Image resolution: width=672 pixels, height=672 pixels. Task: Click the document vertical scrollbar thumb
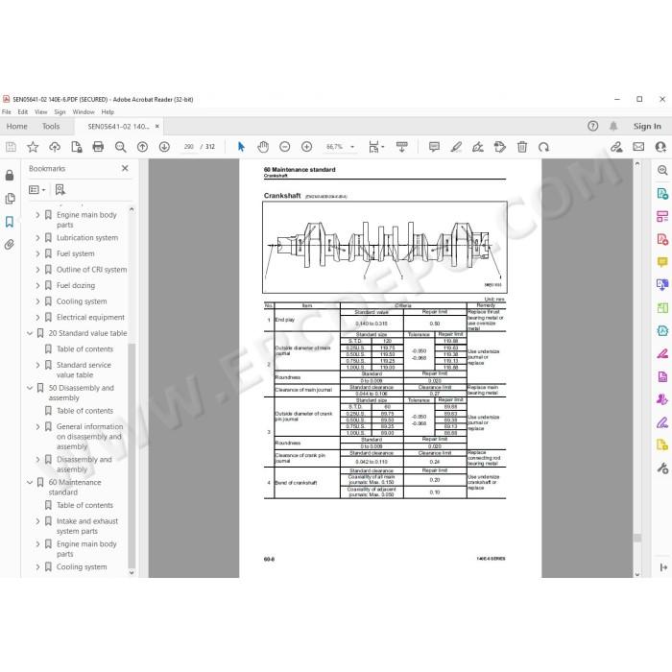(637, 538)
